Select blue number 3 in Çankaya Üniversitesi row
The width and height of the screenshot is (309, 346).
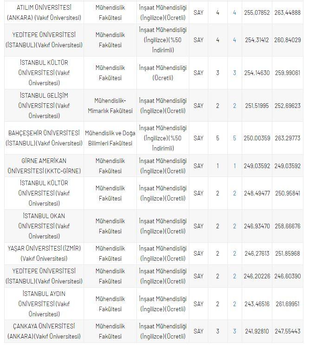[x=234, y=331]
